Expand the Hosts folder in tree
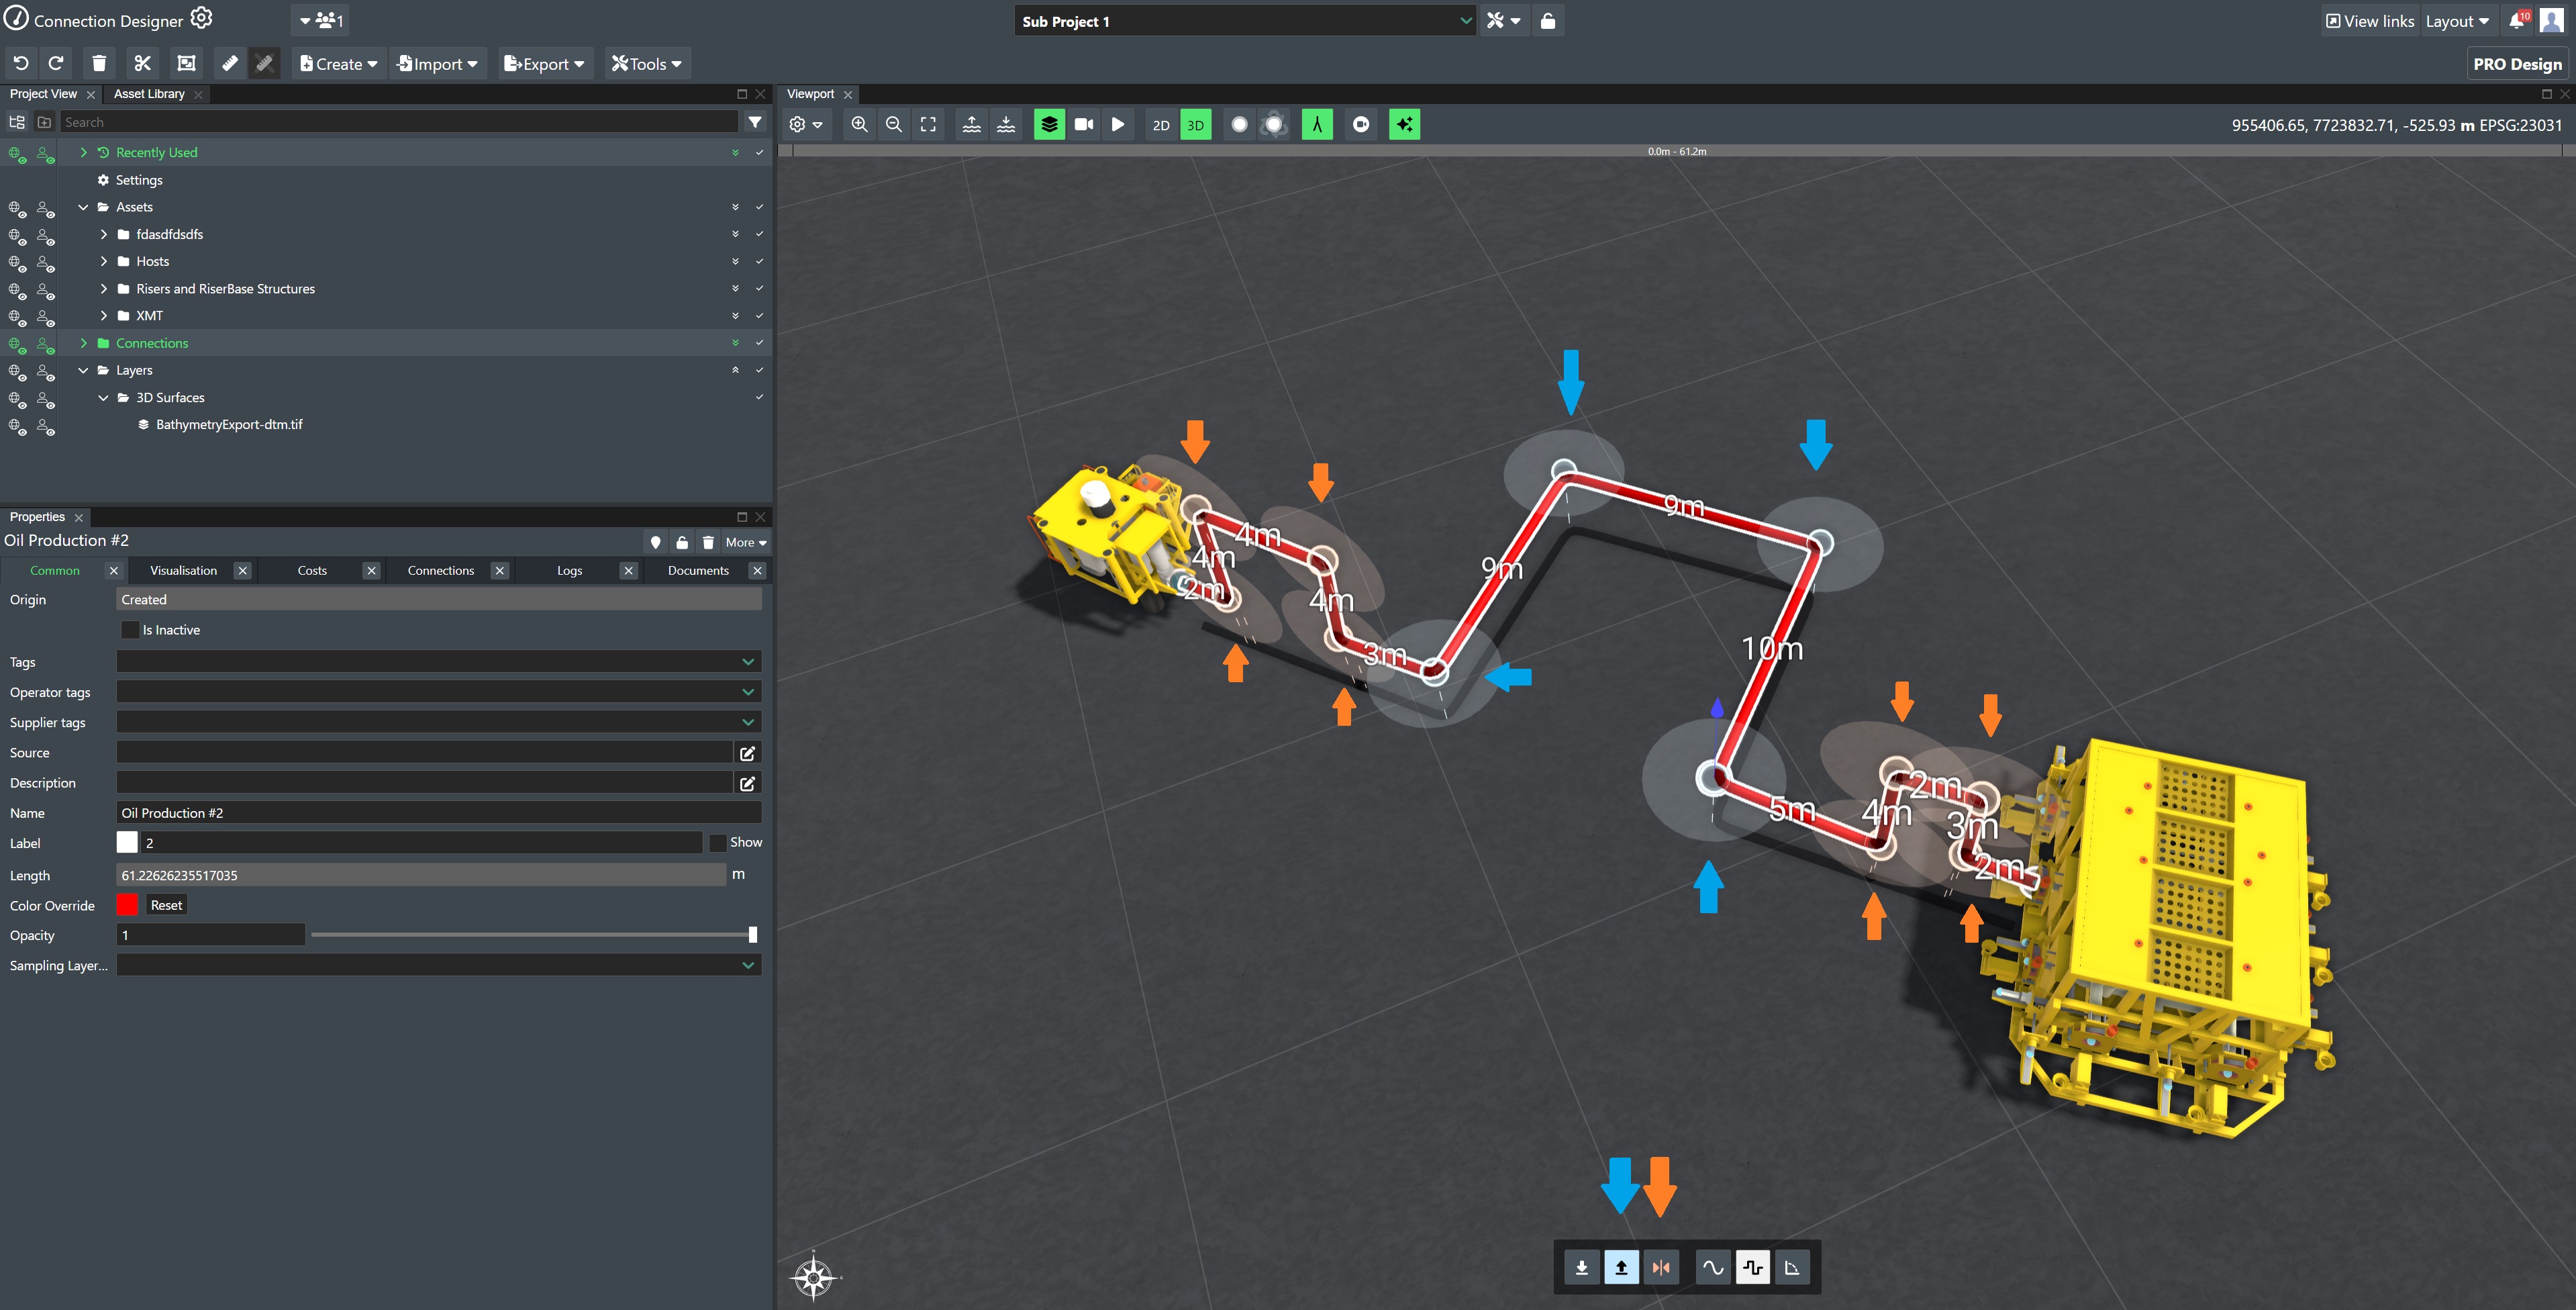The image size is (2576, 1310). pos(103,261)
